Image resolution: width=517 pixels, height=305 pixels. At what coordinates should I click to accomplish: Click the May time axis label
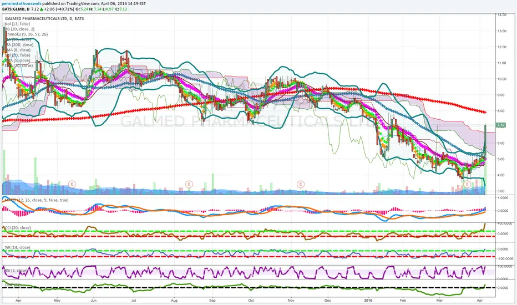pos(57,301)
